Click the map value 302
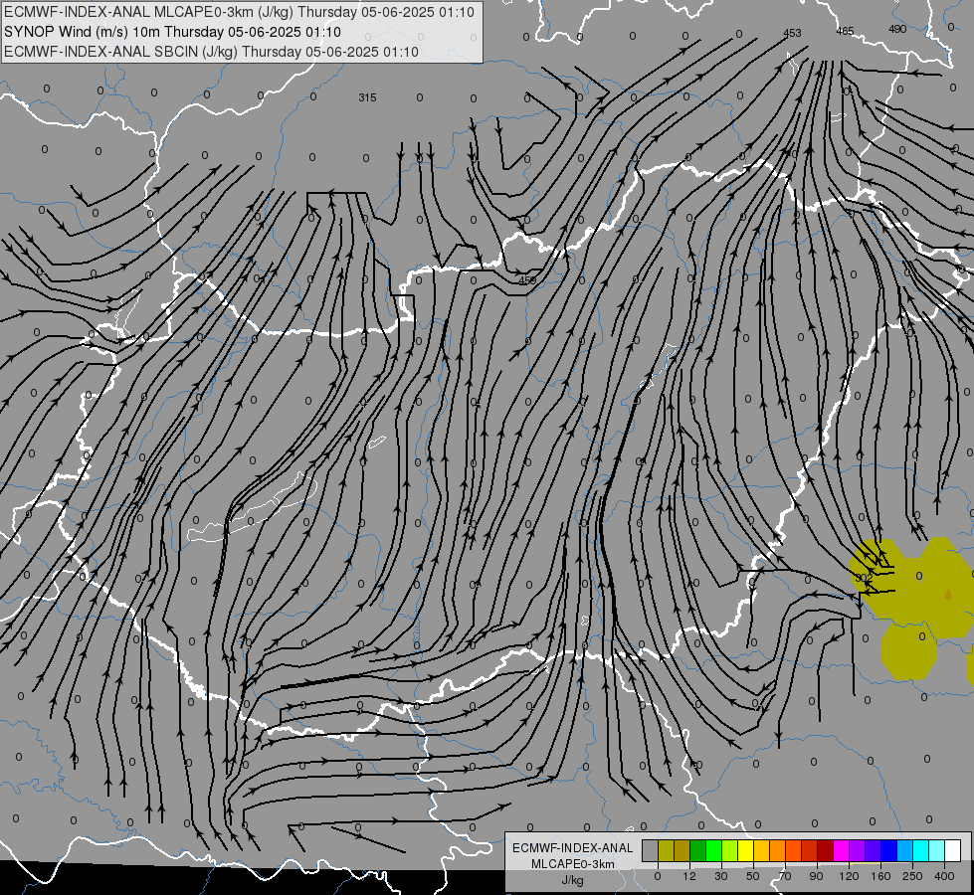This screenshot has width=974, height=895. click(x=864, y=577)
